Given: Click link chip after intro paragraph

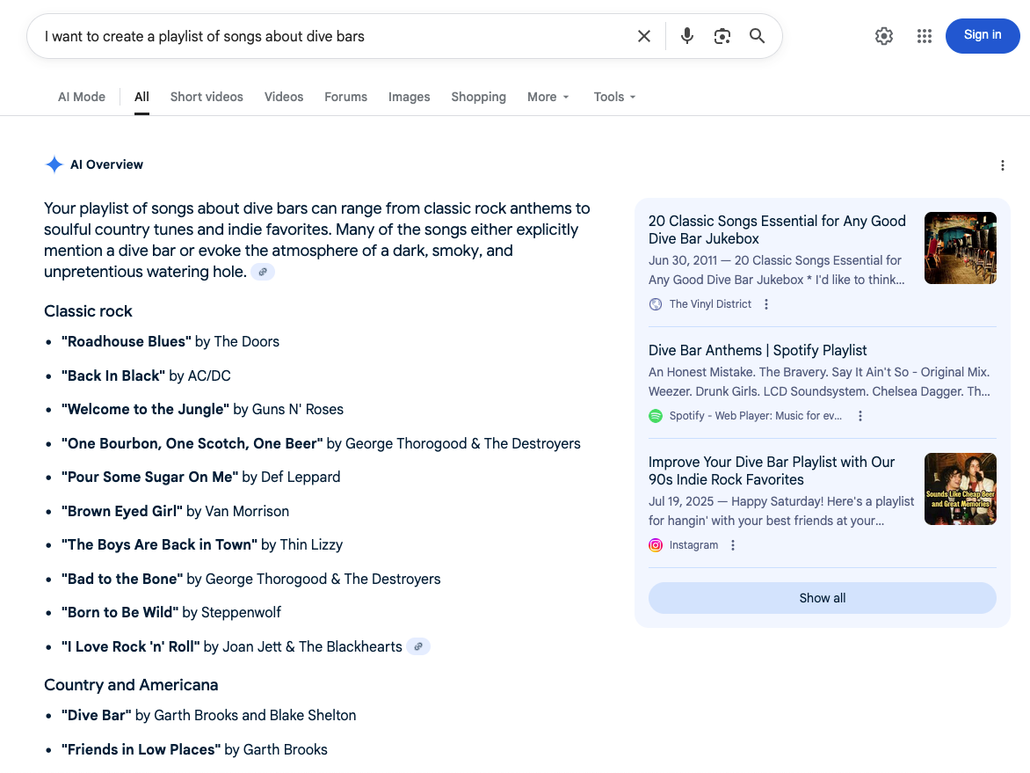Looking at the screenshot, I should coord(263,272).
